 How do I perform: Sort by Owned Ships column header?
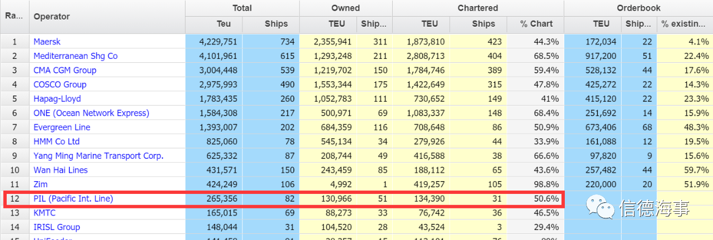(374, 24)
